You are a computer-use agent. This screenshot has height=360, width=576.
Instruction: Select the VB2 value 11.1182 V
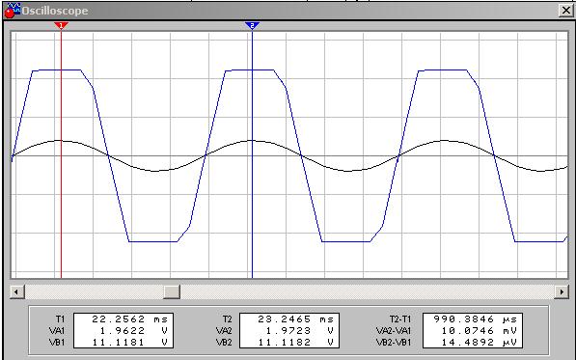[x=295, y=343]
